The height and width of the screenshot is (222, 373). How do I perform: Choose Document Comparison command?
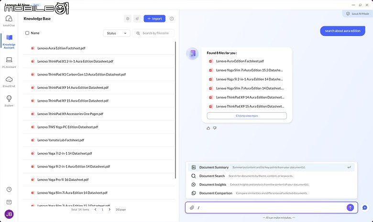(x=271, y=193)
